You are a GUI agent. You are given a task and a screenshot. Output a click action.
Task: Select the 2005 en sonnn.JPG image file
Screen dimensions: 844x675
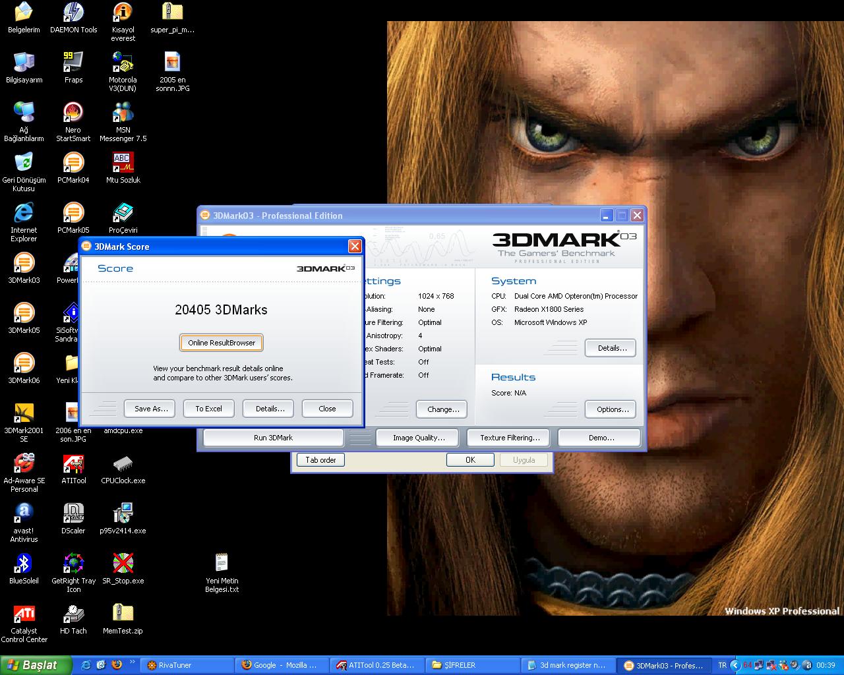pyautogui.click(x=172, y=72)
